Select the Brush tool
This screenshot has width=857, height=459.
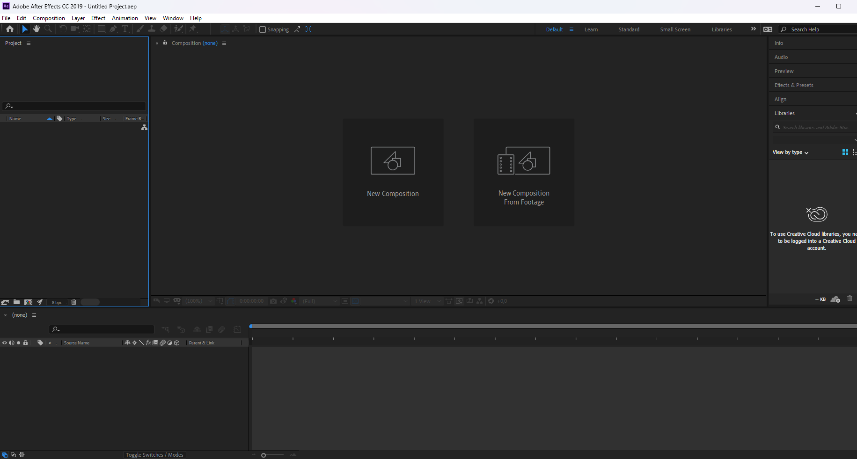[x=140, y=29]
